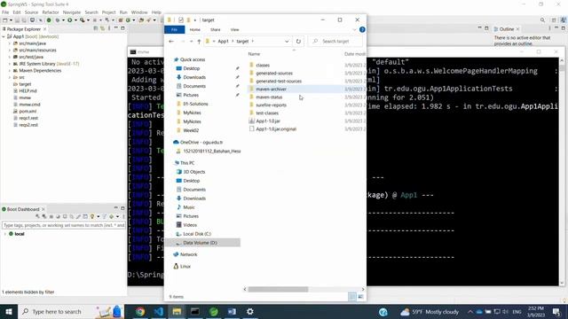Open the Home ribbon tab
Image resolution: width=568 pixels, height=319 pixels.
[x=195, y=29]
